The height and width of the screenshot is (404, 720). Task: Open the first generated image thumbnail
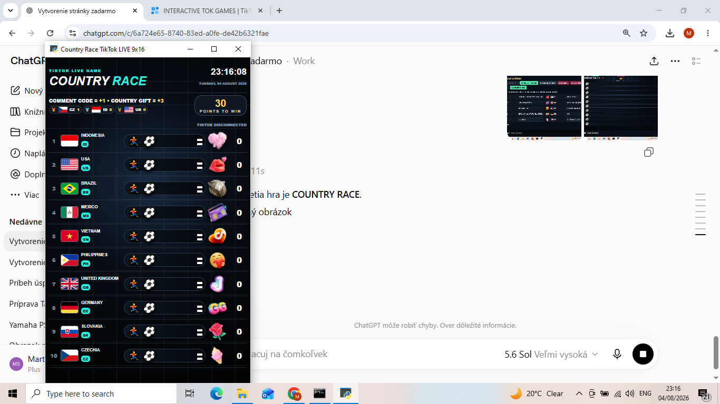[x=544, y=108]
